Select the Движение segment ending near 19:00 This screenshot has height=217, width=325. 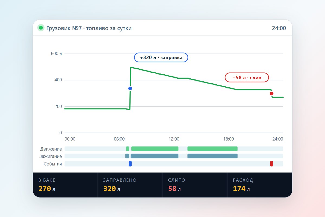click(212, 149)
